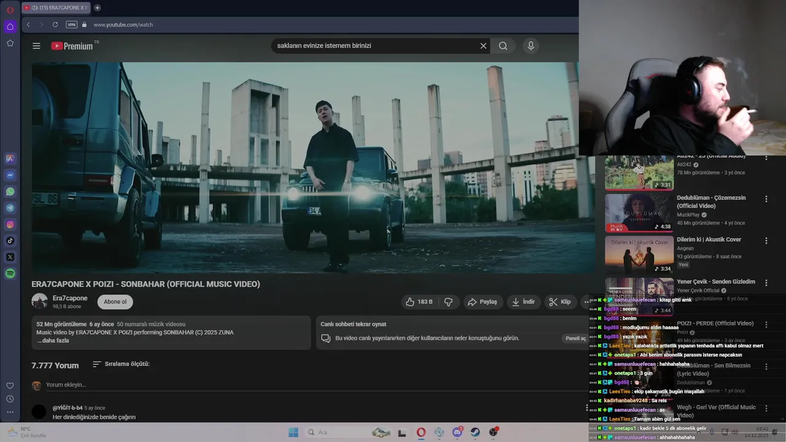Screen dimensions: 786x442
Task: Create a clip with Klip button
Action: [x=559, y=302]
